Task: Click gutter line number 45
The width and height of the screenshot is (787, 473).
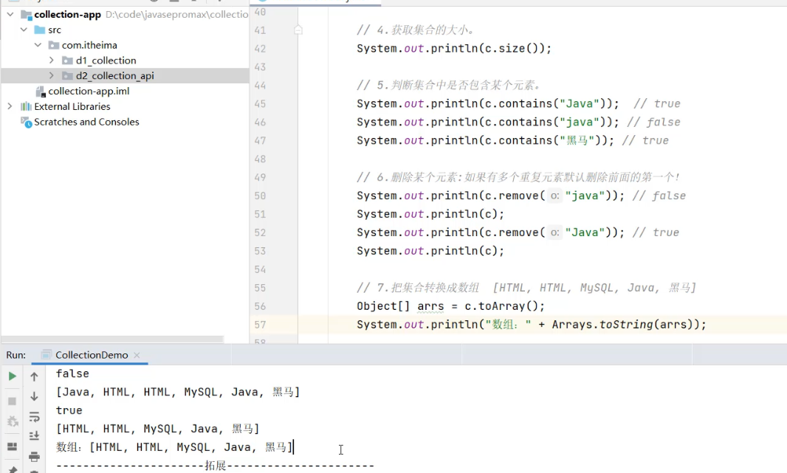Action: [x=260, y=104]
